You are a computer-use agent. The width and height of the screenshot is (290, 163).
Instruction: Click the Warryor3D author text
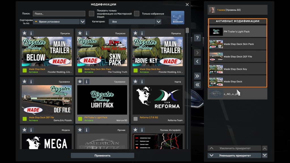[x=122, y=120]
